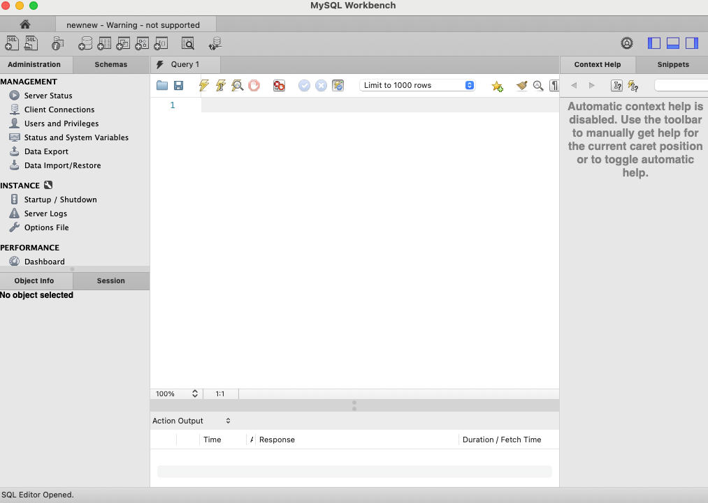Save snippet with the star-plus icon
The width and height of the screenshot is (708, 503).
tap(497, 86)
